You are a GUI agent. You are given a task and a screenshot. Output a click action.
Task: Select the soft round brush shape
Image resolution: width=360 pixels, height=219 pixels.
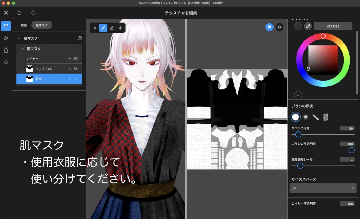pos(305,117)
